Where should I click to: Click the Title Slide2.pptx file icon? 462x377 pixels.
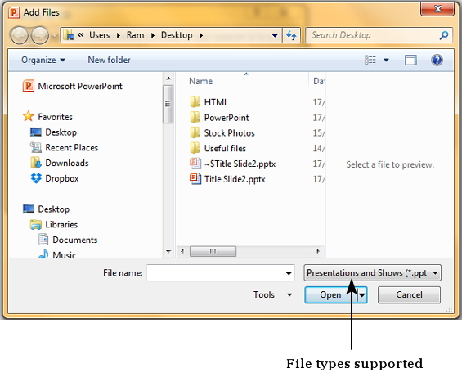click(x=195, y=178)
